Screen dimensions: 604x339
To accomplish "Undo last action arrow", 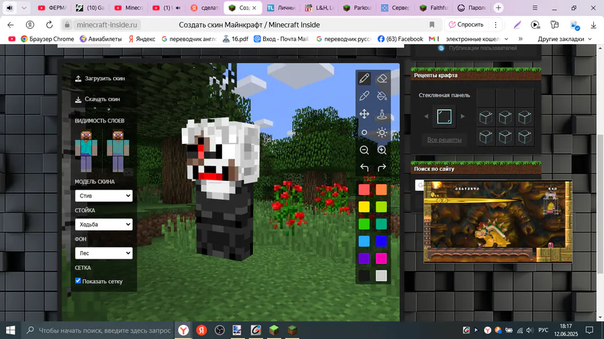I will (x=364, y=167).
